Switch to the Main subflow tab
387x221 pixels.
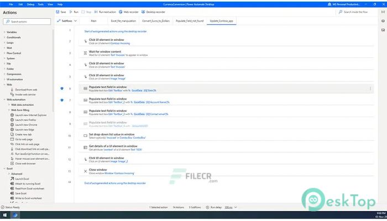[93, 21]
